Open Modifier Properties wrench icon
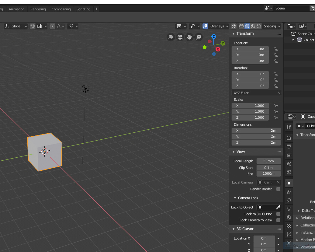 pos(289,200)
